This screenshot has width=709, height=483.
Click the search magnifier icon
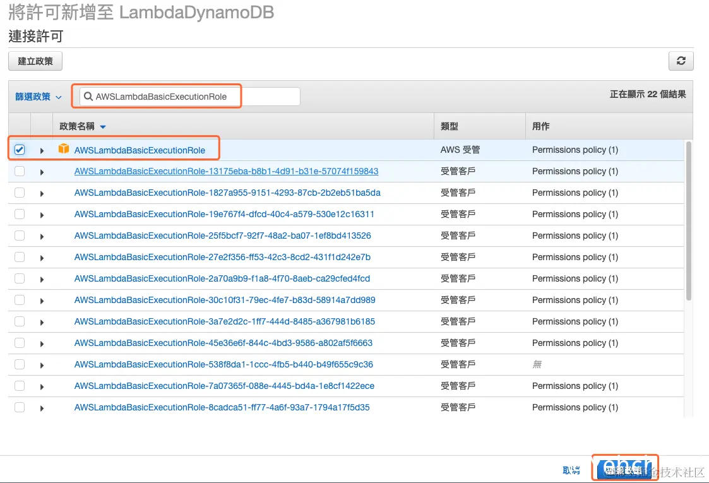88,97
